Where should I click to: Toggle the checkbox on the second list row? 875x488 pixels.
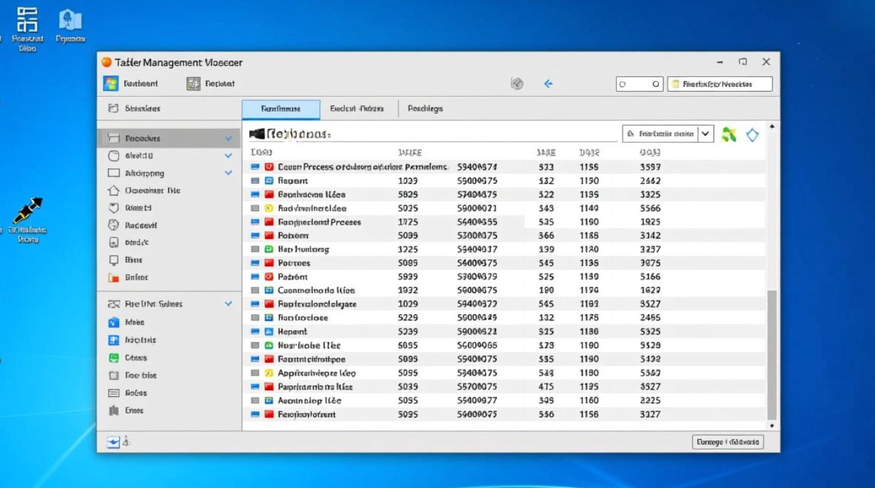[x=255, y=181]
